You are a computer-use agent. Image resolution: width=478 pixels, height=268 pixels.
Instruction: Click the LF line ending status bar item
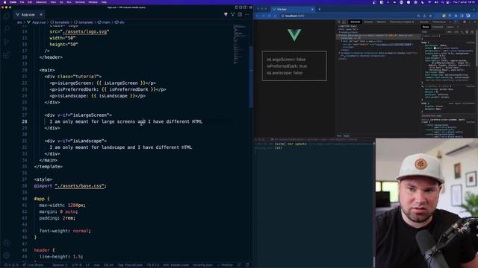click(87, 265)
